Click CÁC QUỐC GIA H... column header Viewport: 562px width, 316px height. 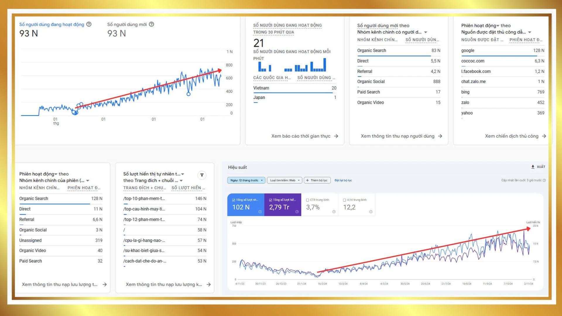[x=272, y=78]
